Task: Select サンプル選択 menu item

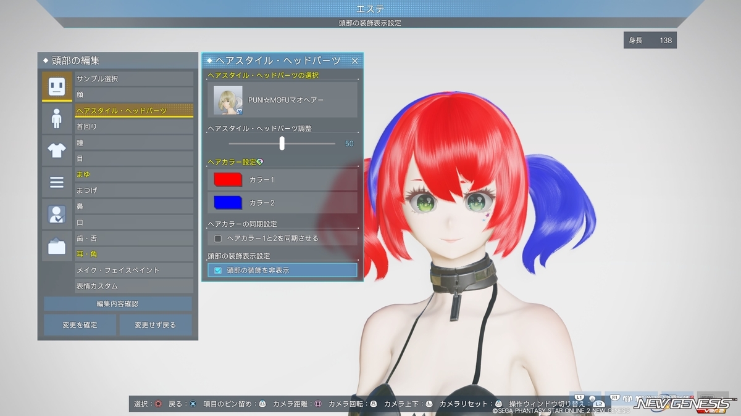Action: point(134,79)
